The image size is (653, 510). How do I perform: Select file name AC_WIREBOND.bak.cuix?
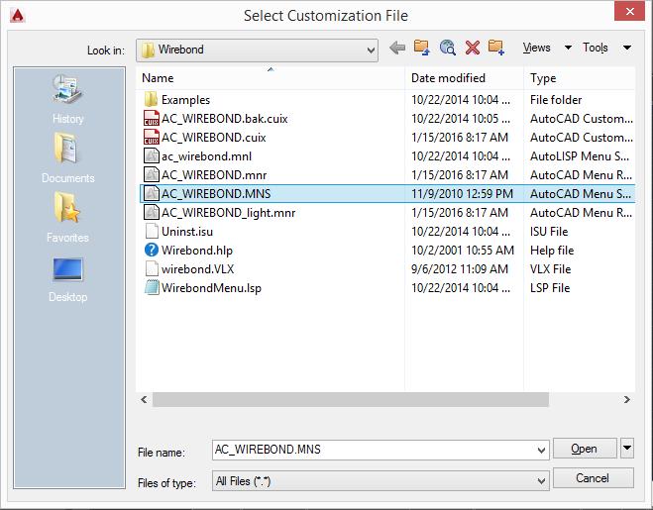coord(225,119)
